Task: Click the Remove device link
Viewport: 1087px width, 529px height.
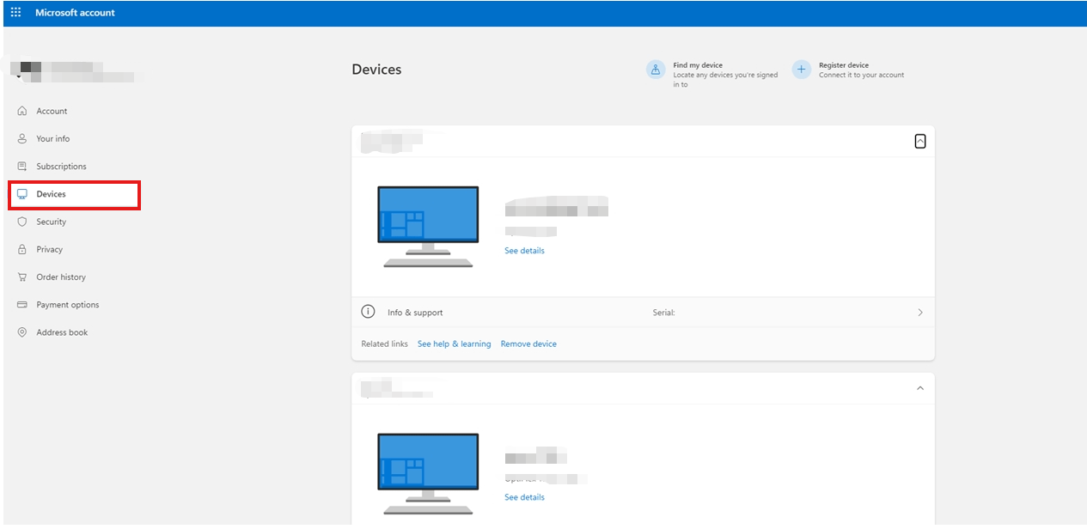Action: [x=528, y=344]
